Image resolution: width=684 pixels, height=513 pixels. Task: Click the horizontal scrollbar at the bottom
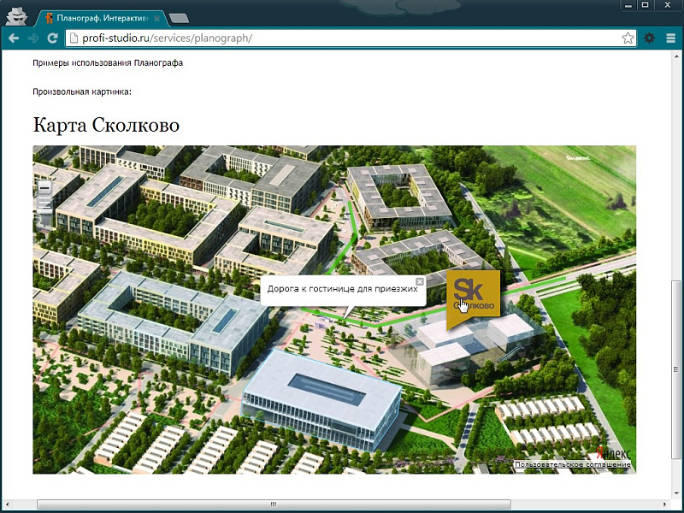pos(274,504)
